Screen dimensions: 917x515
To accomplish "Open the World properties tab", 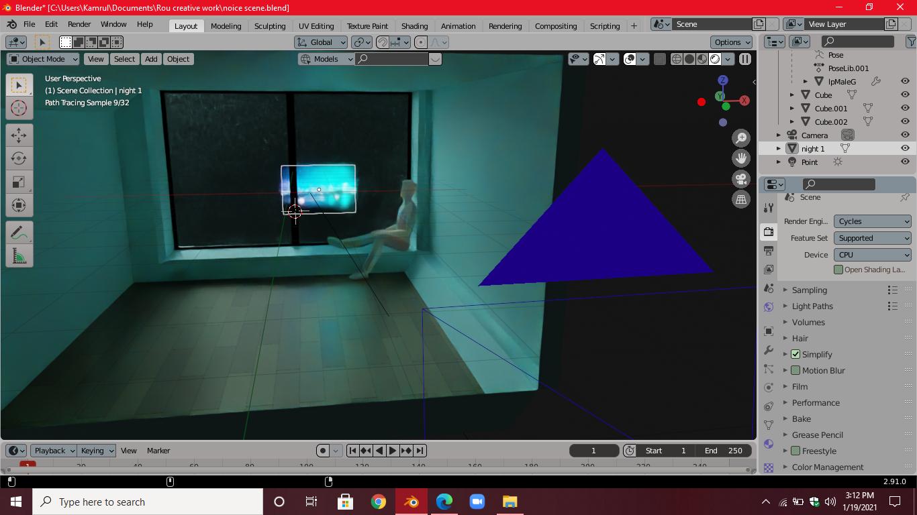I will pyautogui.click(x=769, y=307).
